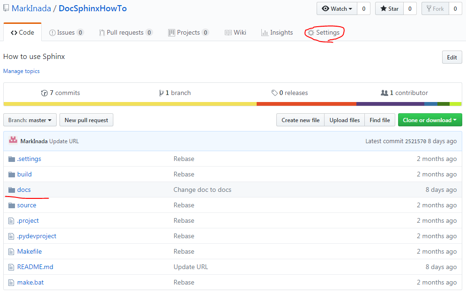Open the Watch dropdown

coord(337,8)
